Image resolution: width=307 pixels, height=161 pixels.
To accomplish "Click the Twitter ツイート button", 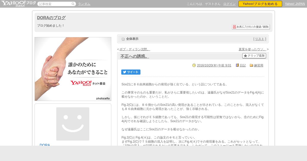I will click(131, 72).
